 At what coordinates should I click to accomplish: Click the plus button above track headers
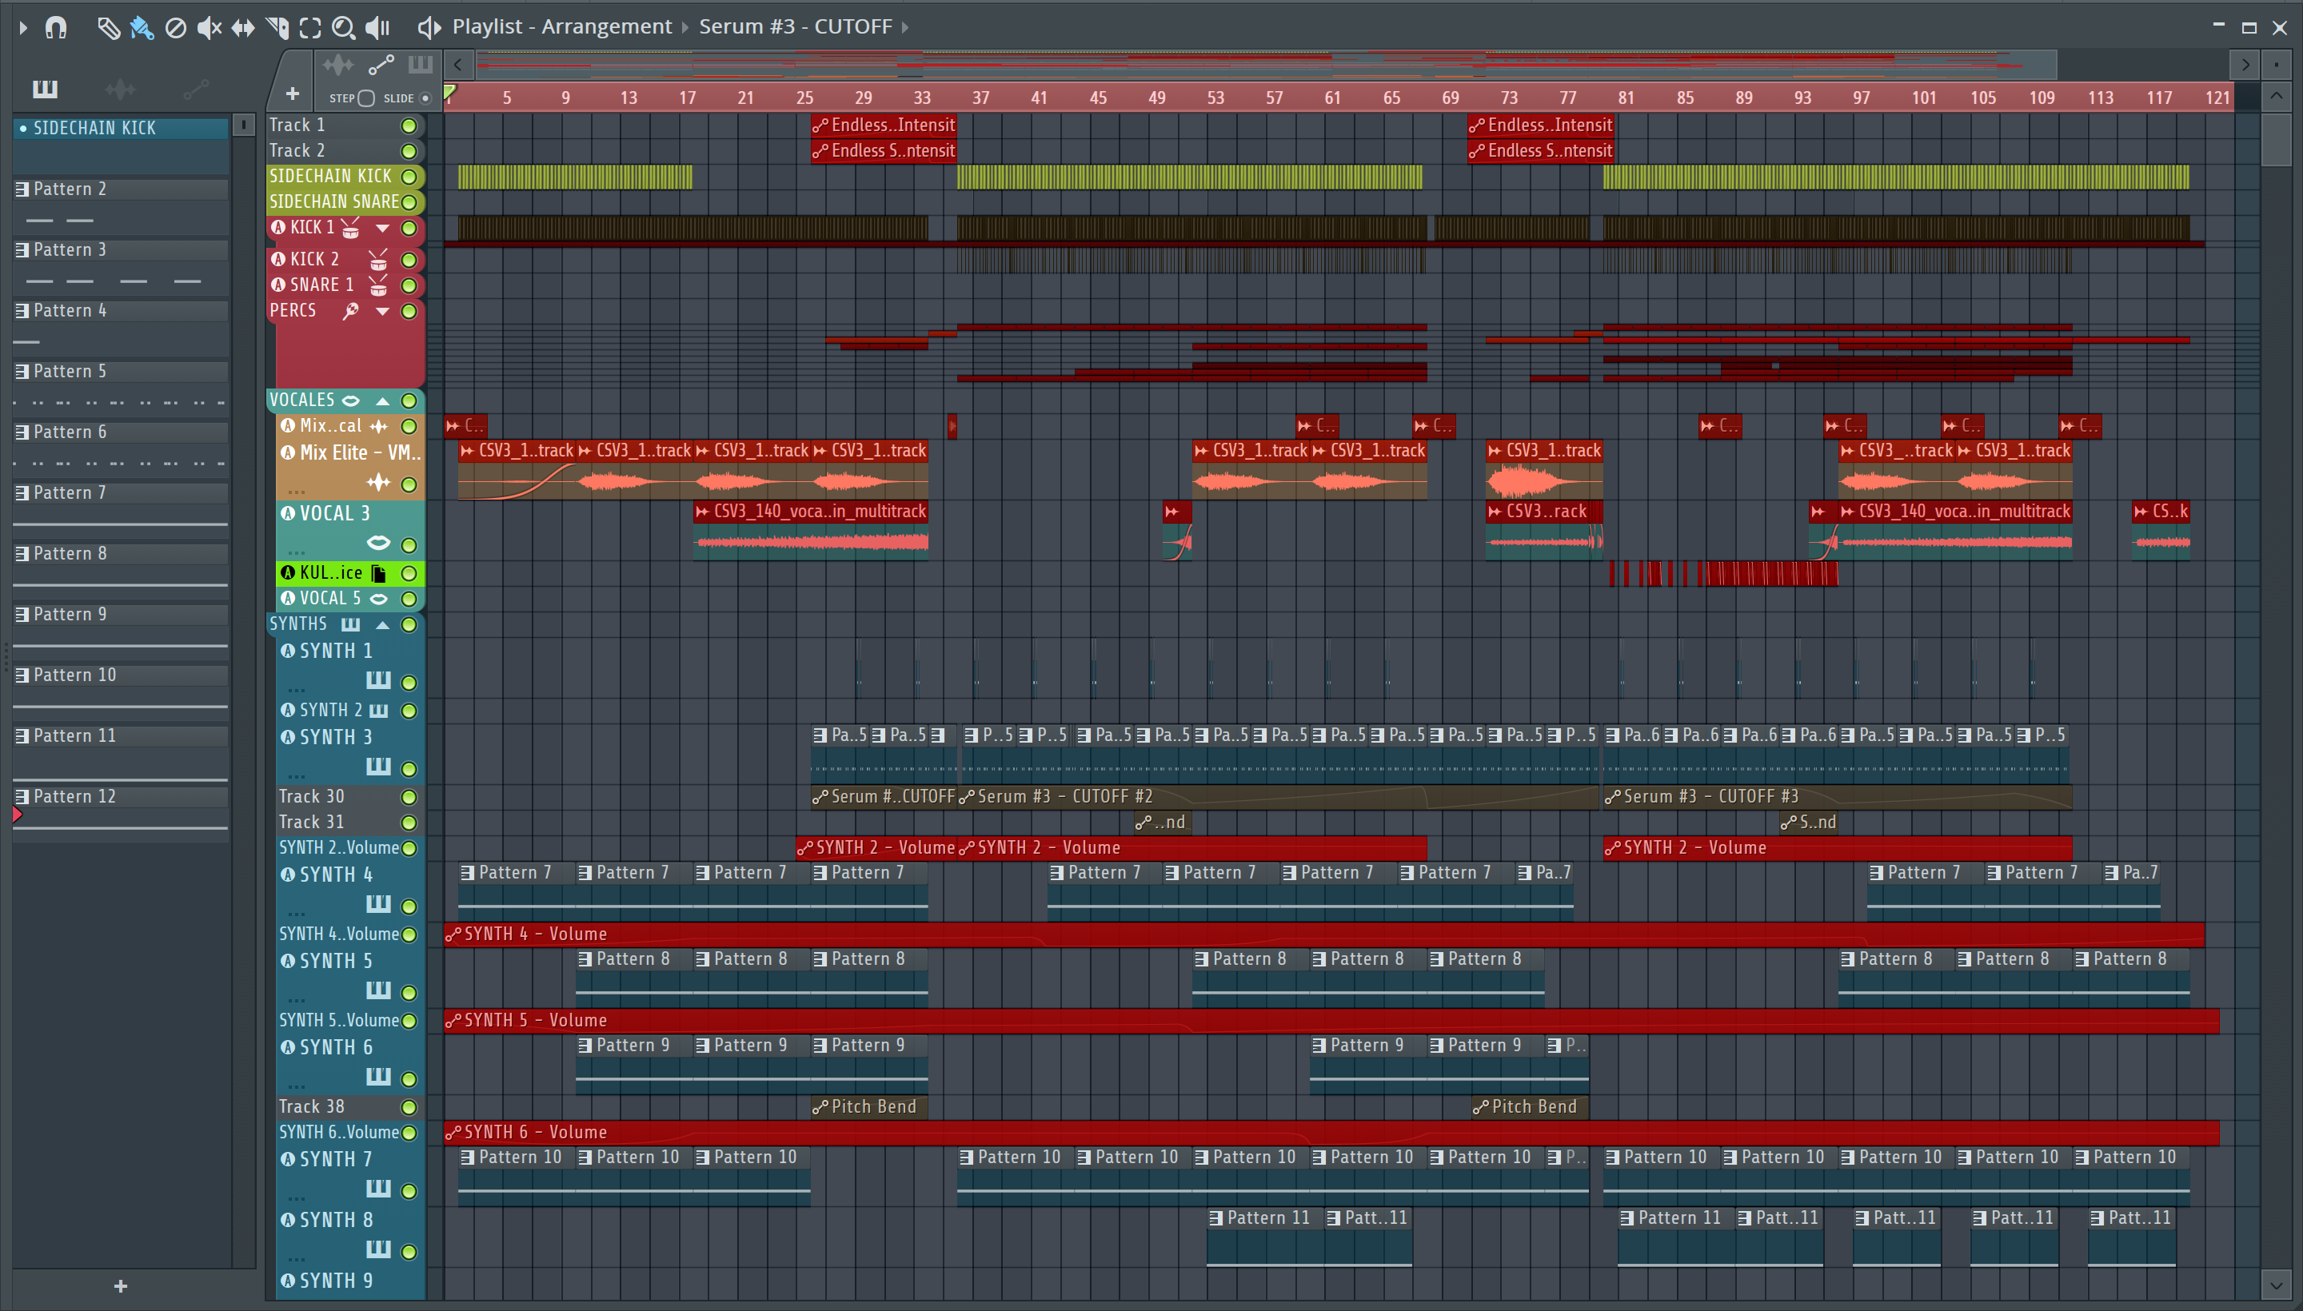tap(293, 94)
